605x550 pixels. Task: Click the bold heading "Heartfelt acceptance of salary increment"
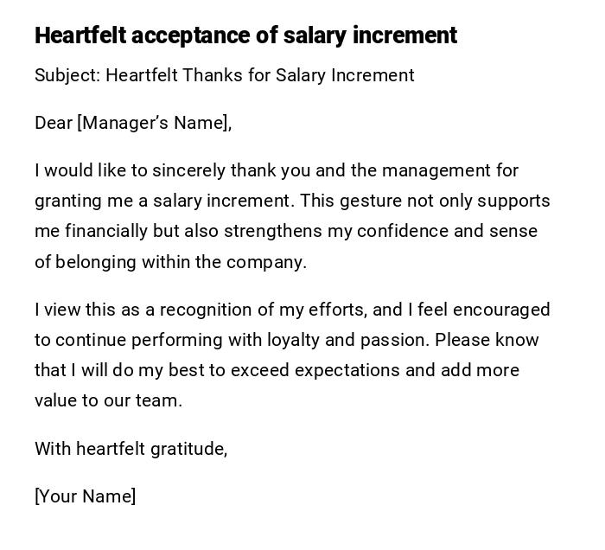pos(245,35)
